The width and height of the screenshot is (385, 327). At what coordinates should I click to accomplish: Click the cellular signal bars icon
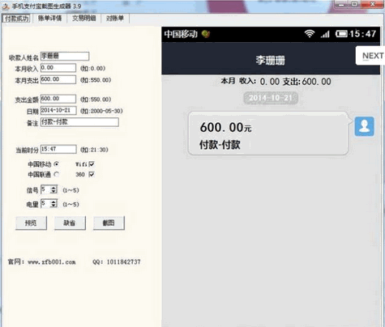tap(325, 34)
